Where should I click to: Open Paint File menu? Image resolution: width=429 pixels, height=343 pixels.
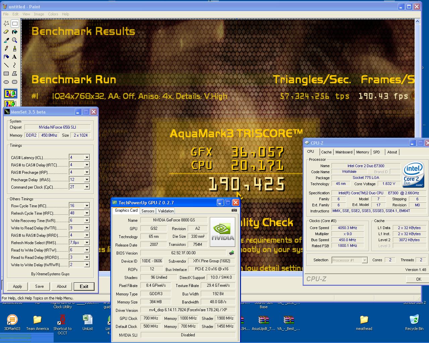pos(6,14)
